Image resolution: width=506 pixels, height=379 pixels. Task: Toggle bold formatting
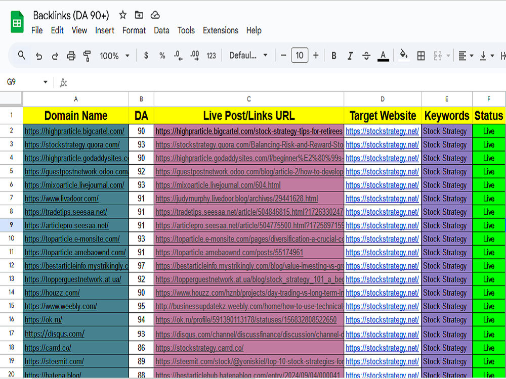click(334, 56)
